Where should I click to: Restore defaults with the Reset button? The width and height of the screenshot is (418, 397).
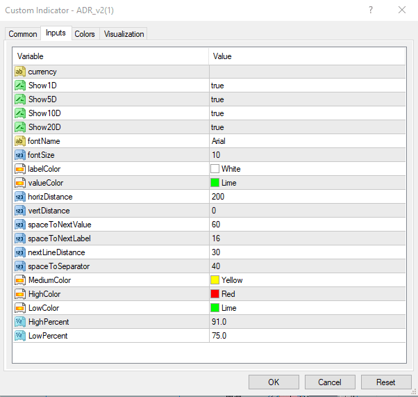coord(386,382)
